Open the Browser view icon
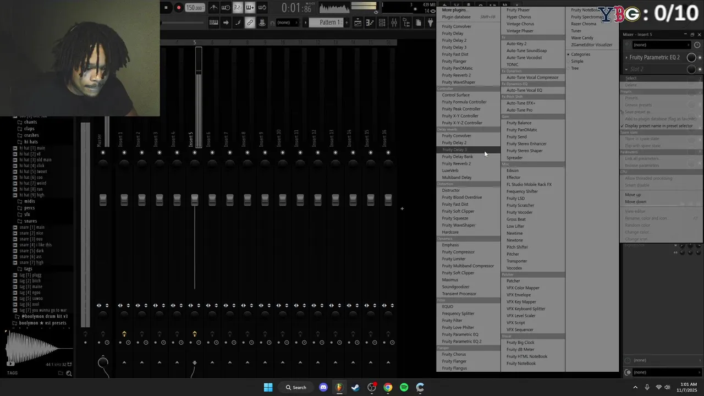Viewport: 704px width, 396px height. [406, 23]
